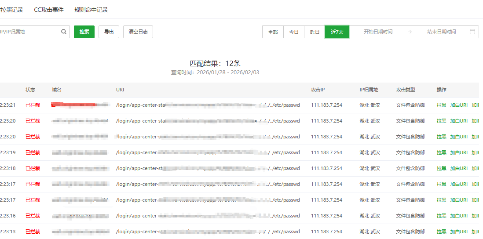The image size is (483, 239).
Task: Click the 2:23:18 timestamp cell
Action: click(x=8, y=169)
